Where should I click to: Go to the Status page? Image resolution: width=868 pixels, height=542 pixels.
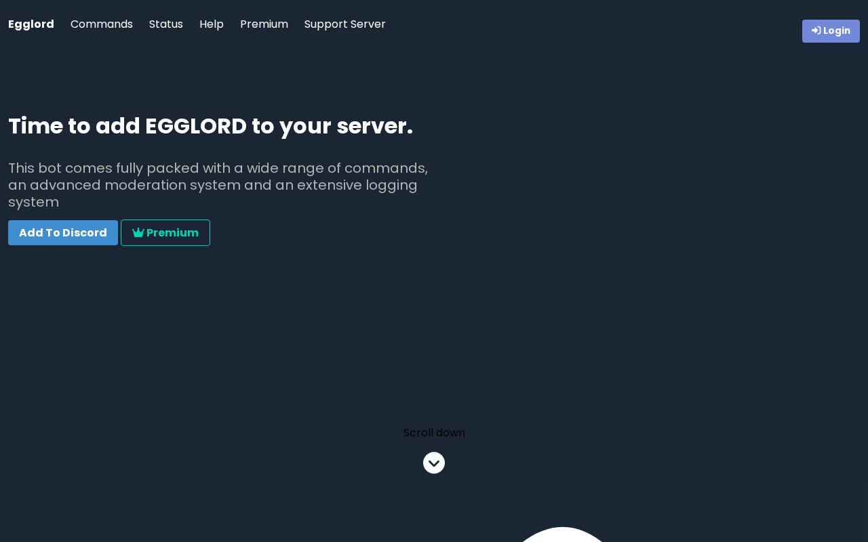click(x=166, y=24)
